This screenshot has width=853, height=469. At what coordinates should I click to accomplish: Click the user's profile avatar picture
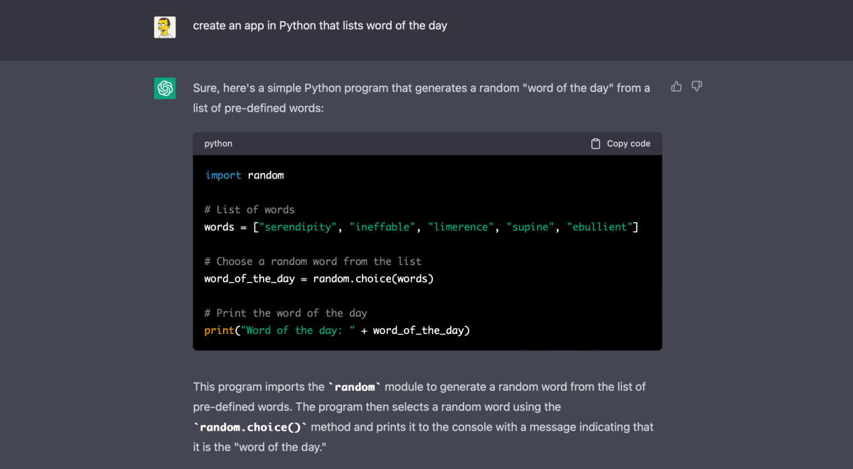165,27
